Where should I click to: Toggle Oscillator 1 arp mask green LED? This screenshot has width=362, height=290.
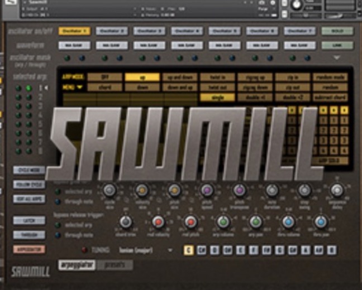[67, 58]
